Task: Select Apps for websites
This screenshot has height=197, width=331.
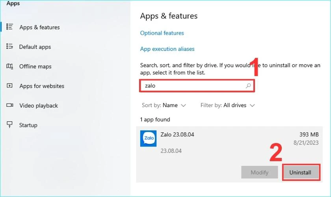Action: 42,86
